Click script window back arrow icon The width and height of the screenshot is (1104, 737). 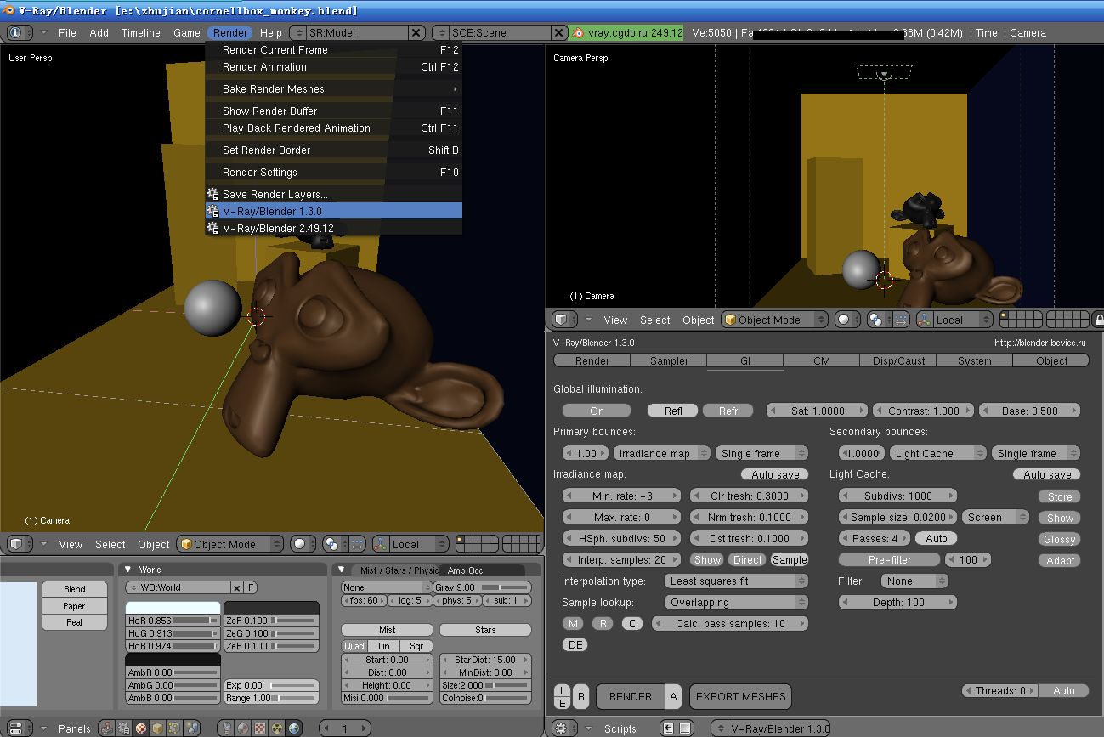pos(669,728)
